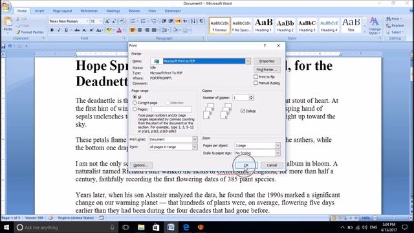The height and width of the screenshot is (233, 414).
Task: Open the Developer ribbon tab
Action: [173, 11]
